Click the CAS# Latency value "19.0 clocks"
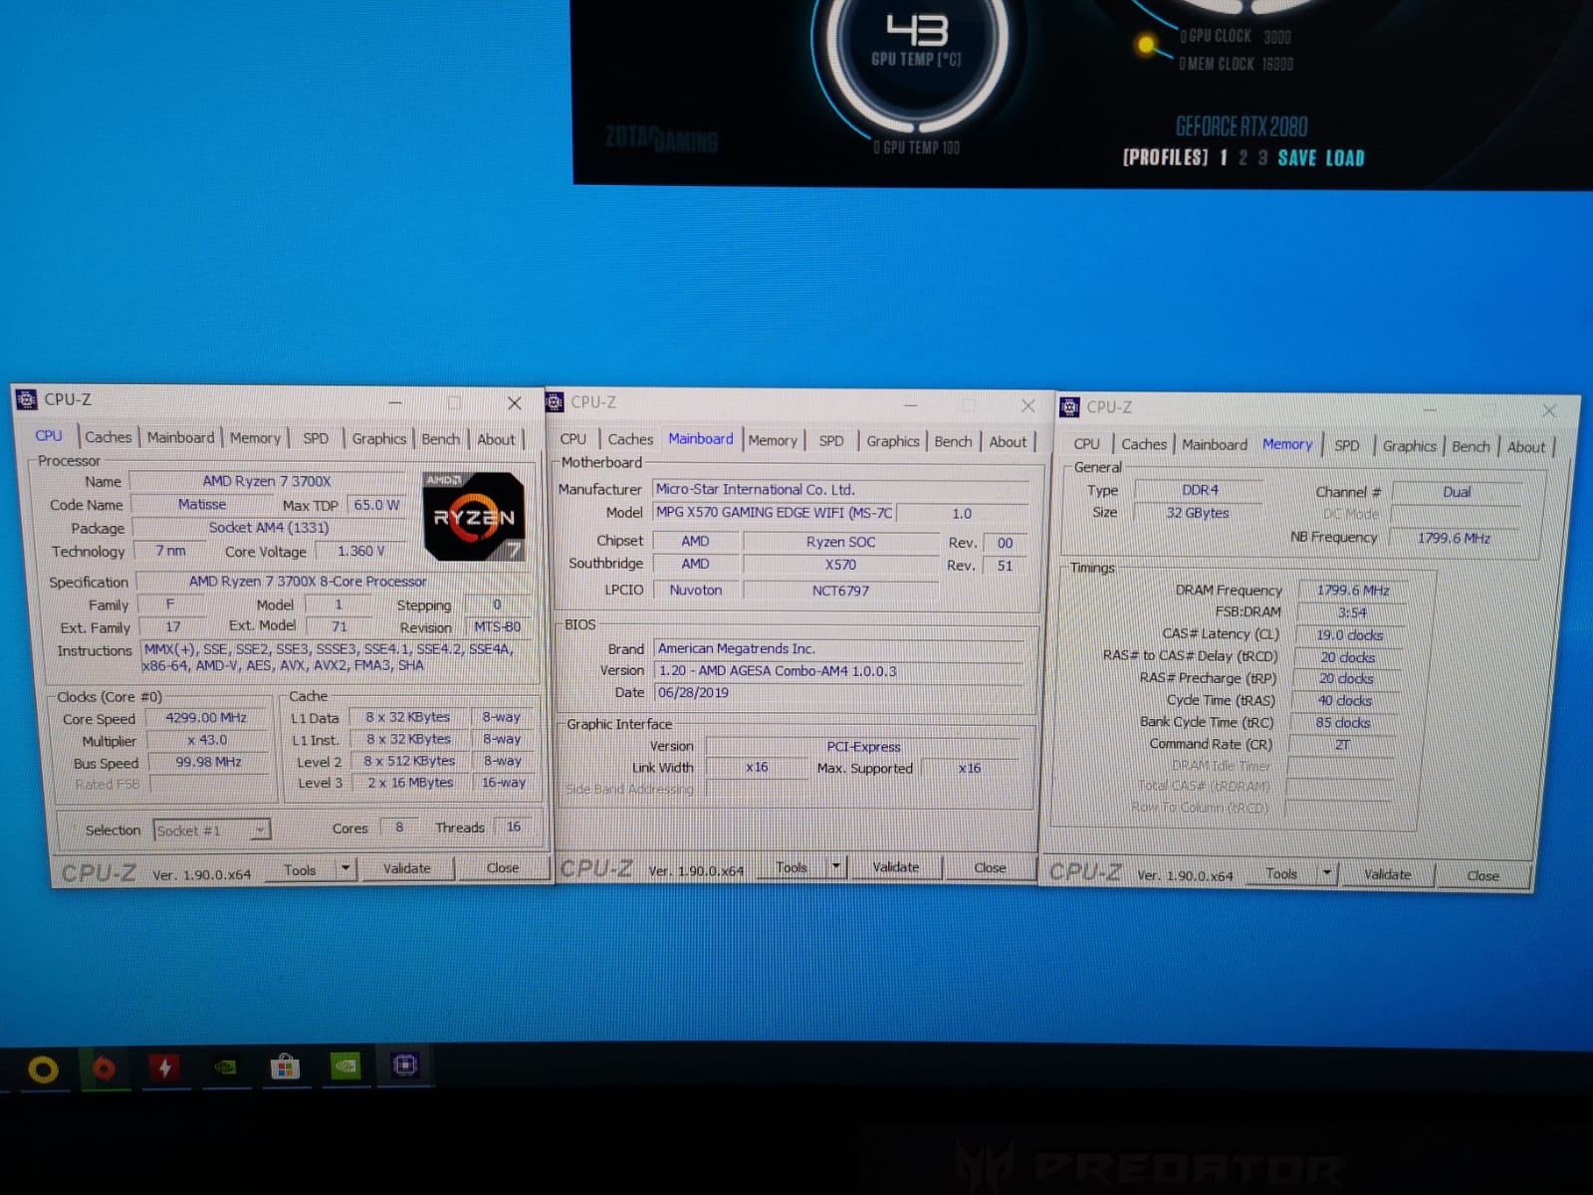The width and height of the screenshot is (1593, 1195). (1350, 635)
